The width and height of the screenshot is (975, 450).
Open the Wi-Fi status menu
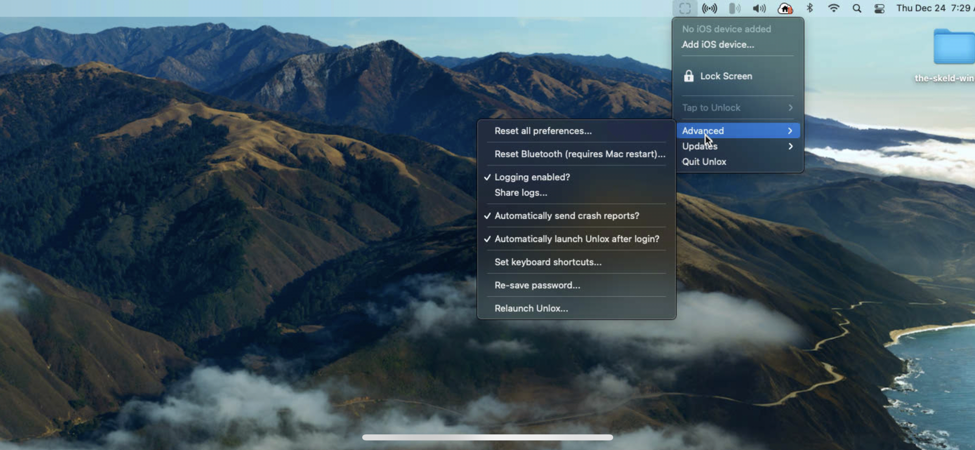pyautogui.click(x=833, y=8)
